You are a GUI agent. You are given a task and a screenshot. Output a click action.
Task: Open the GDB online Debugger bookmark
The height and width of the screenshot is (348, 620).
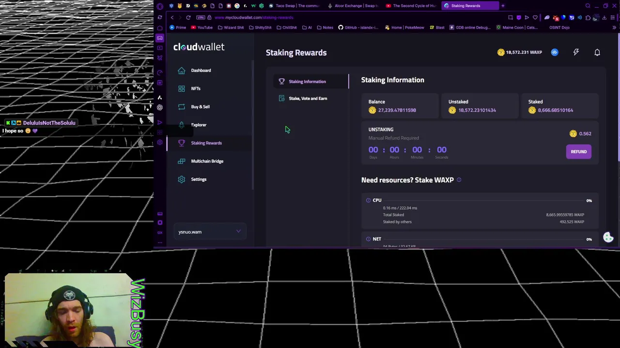(470, 28)
